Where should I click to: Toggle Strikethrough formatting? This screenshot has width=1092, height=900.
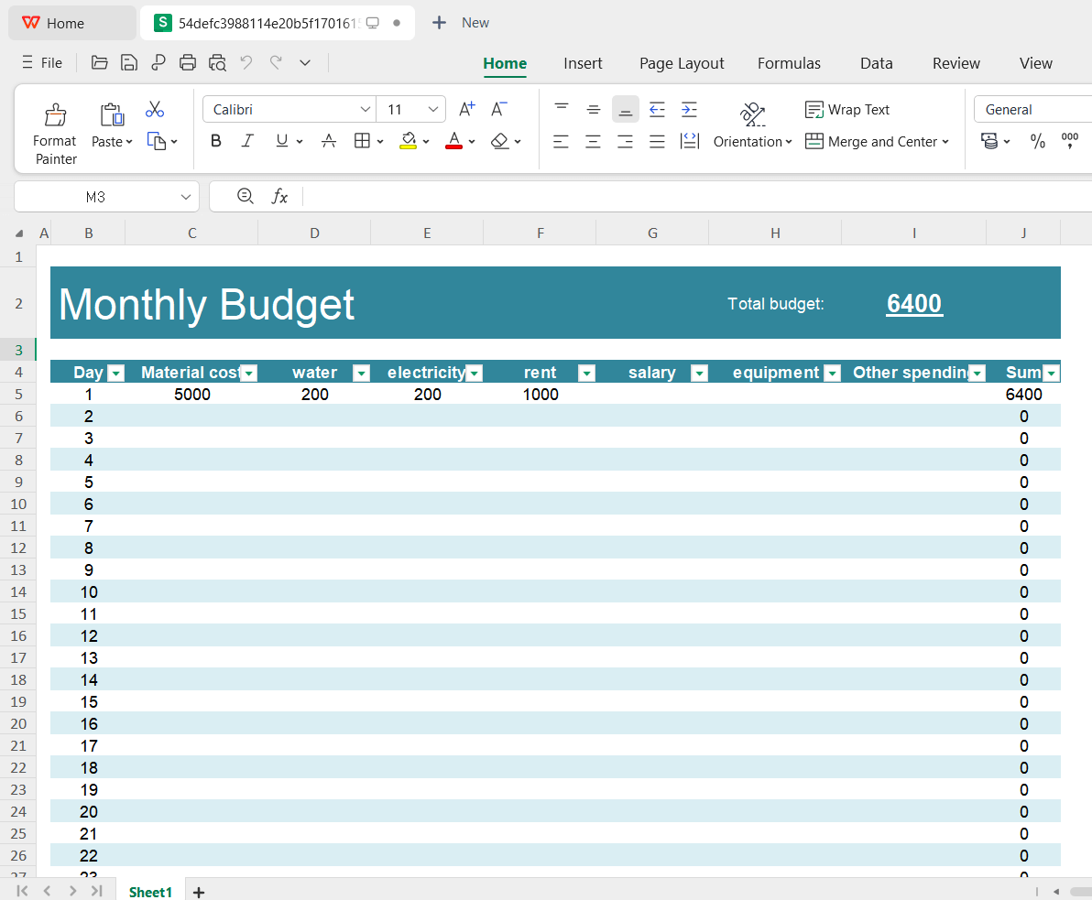tap(329, 141)
